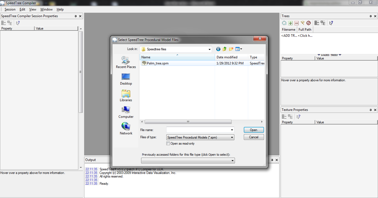Collapse all rows in Texture Properties panel

[290, 117]
